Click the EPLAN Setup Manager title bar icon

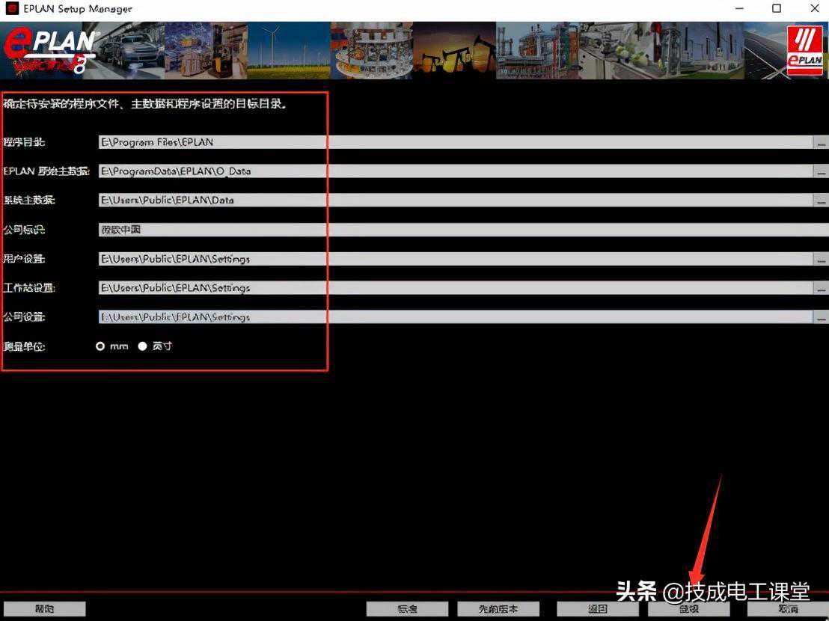tap(12, 9)
